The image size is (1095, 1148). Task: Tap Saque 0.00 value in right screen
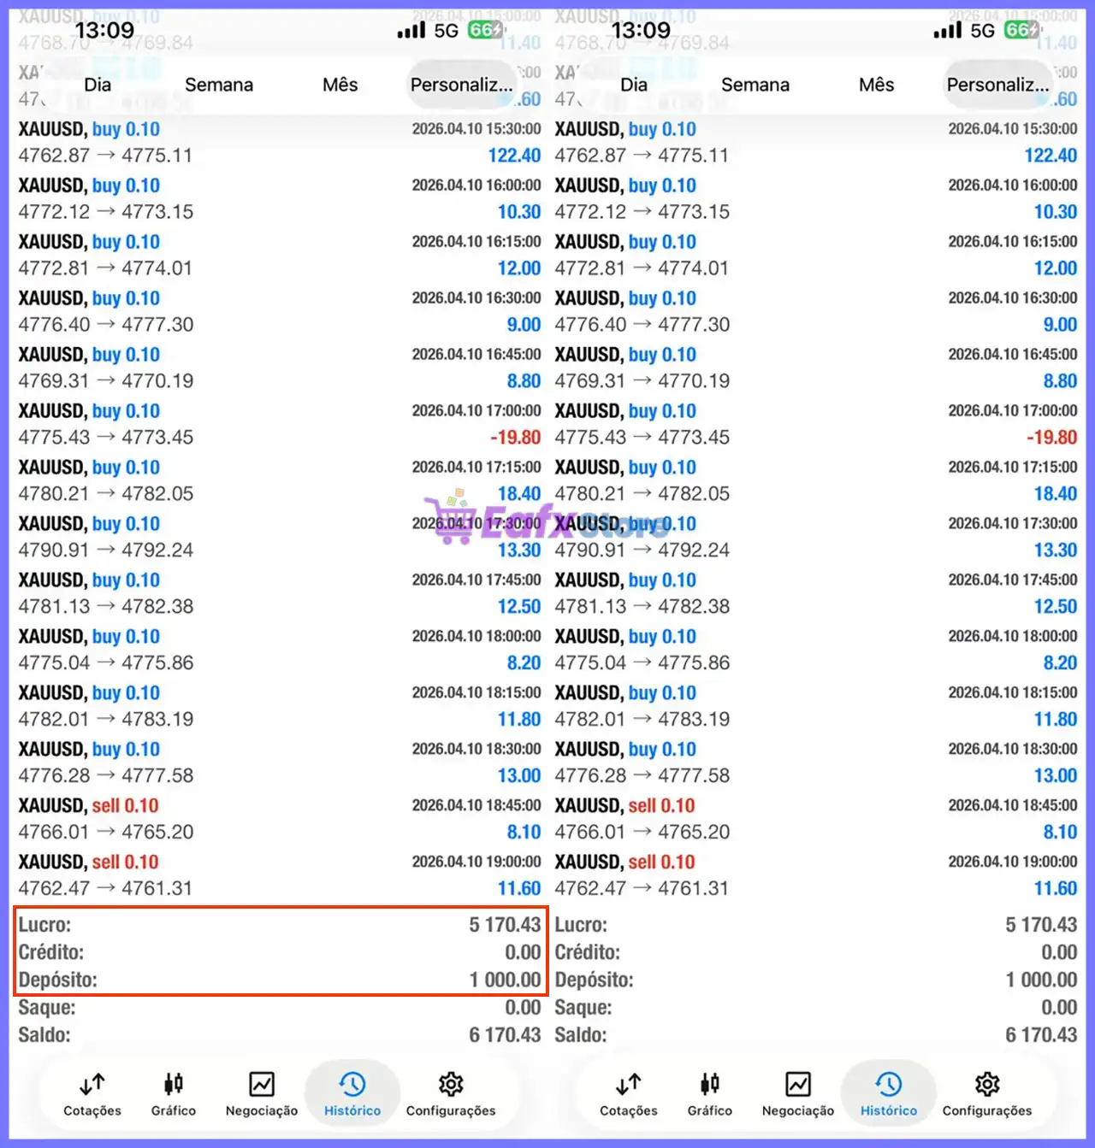click(1059, 1008)
